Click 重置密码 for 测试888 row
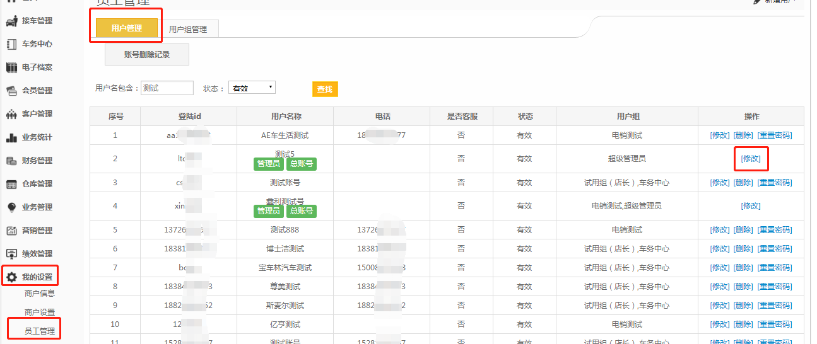Screen dimensions: 817x344 click(x=774, y=230)
